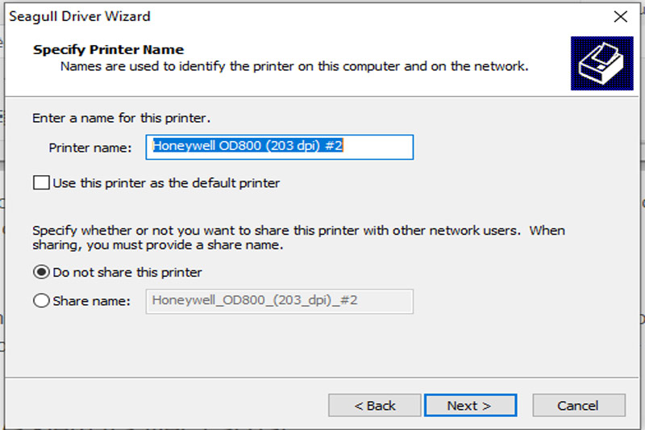Click the 'Printer name:' label

[x=90, y=148]
